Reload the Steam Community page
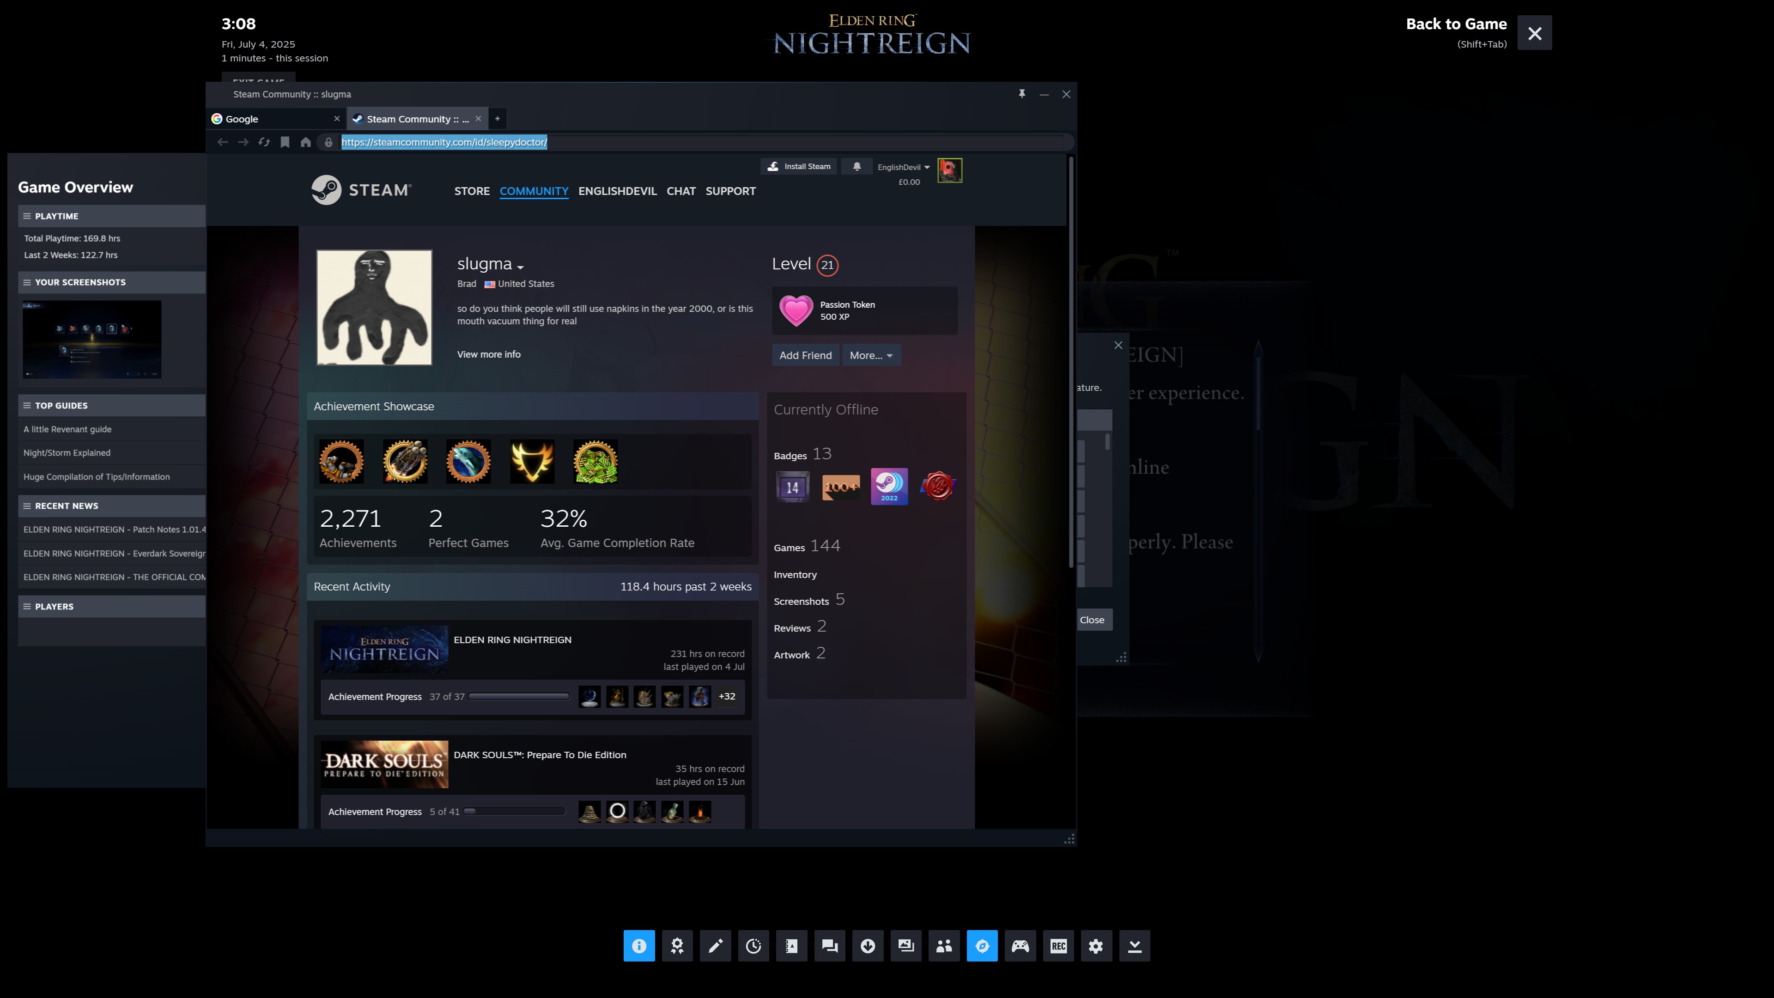The width and height of the screenshot is (1774, 998). click(264, 142)
